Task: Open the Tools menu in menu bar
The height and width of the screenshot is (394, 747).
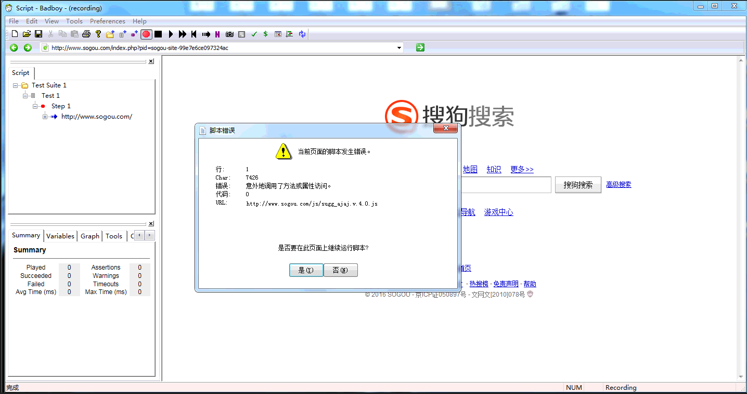Action: tap(74, 21)
